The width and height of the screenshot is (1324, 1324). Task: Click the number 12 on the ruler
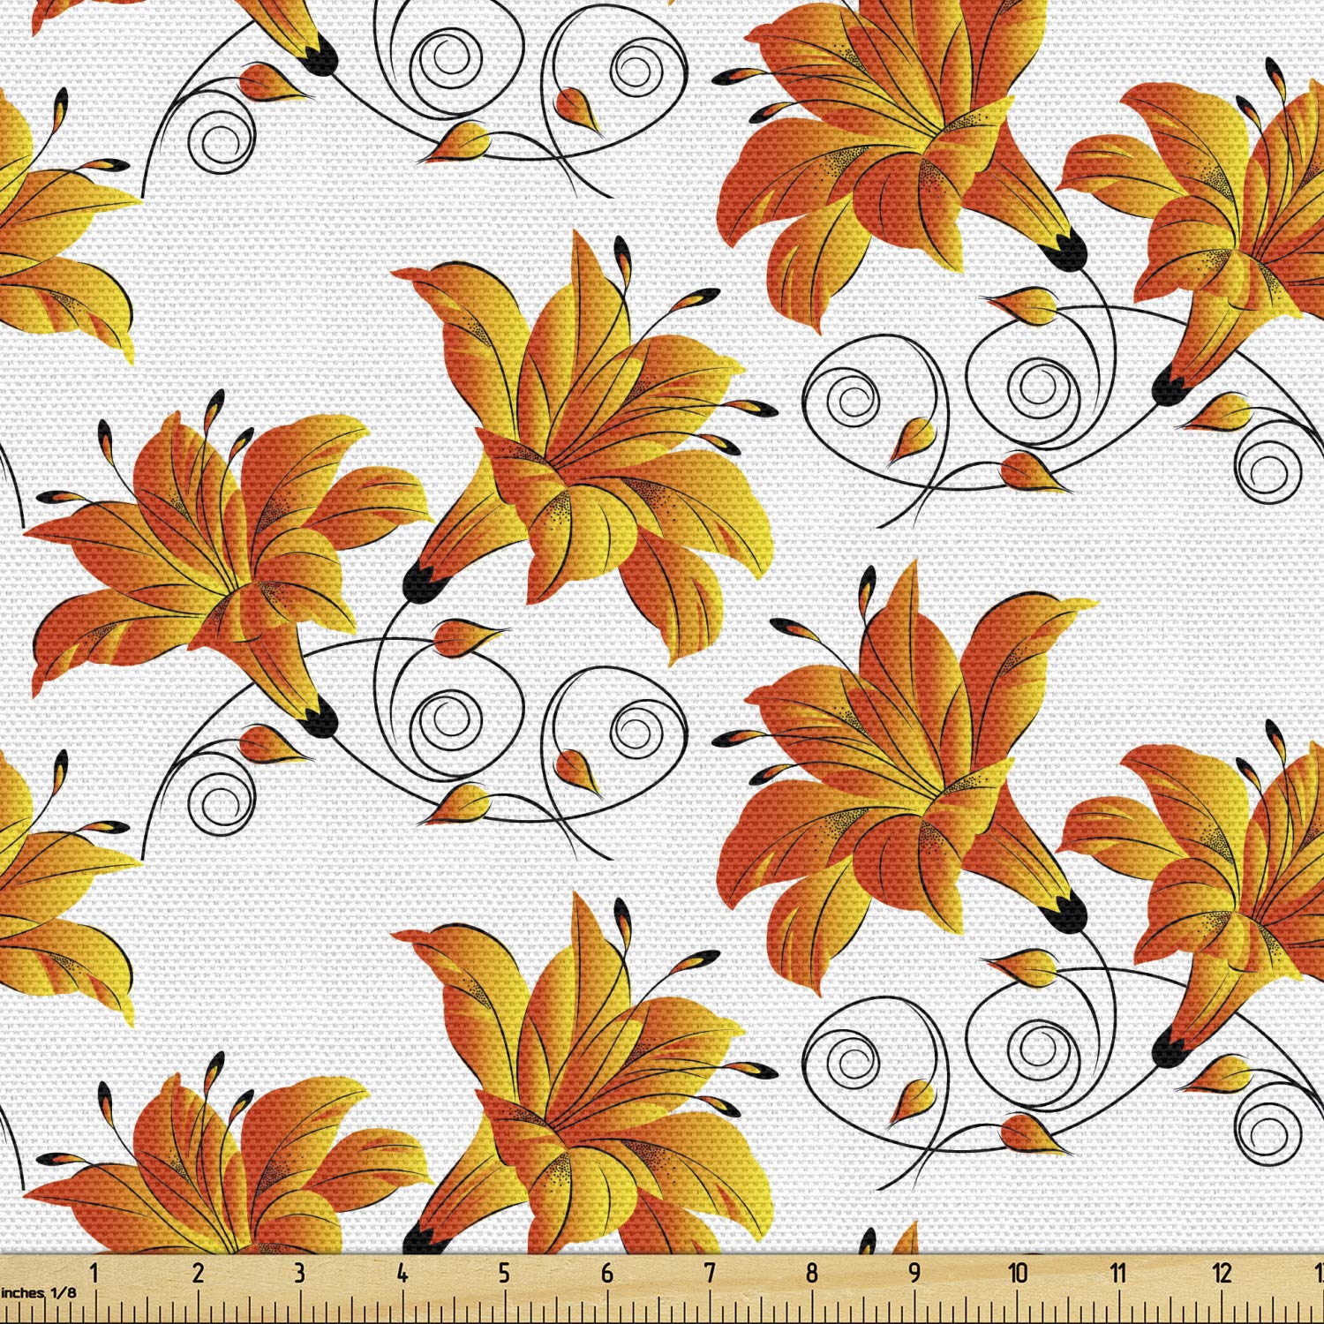(x=1222, y=1274)
